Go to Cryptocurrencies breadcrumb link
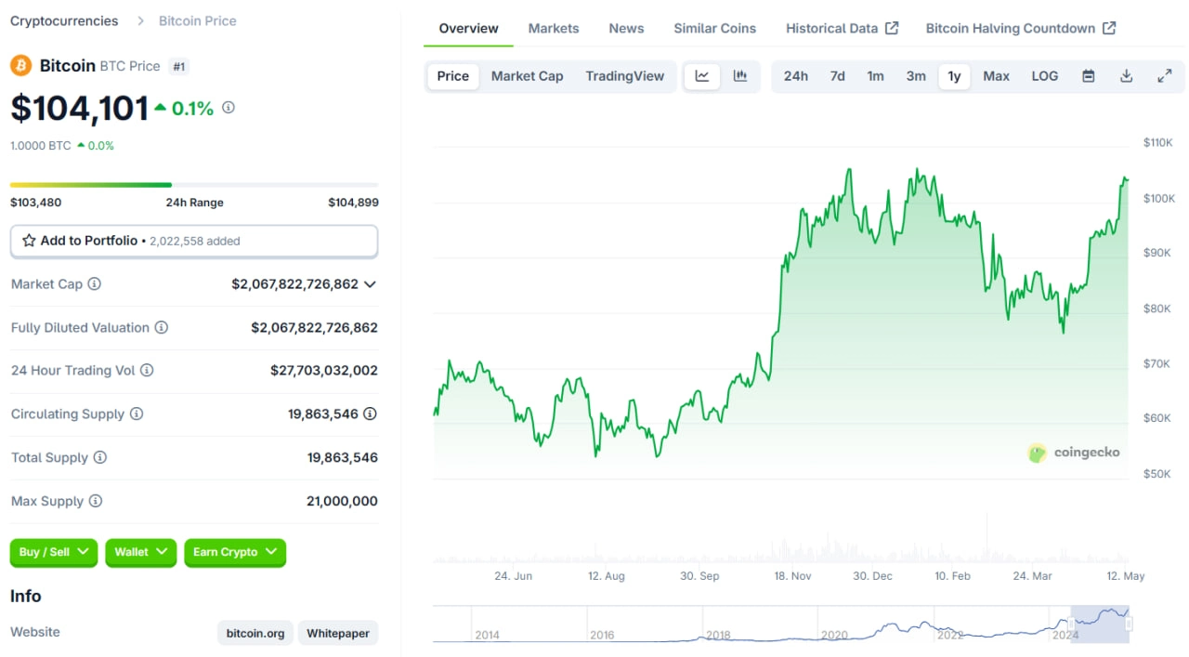This screenshot has width=1189, height=657. (64, 20)
